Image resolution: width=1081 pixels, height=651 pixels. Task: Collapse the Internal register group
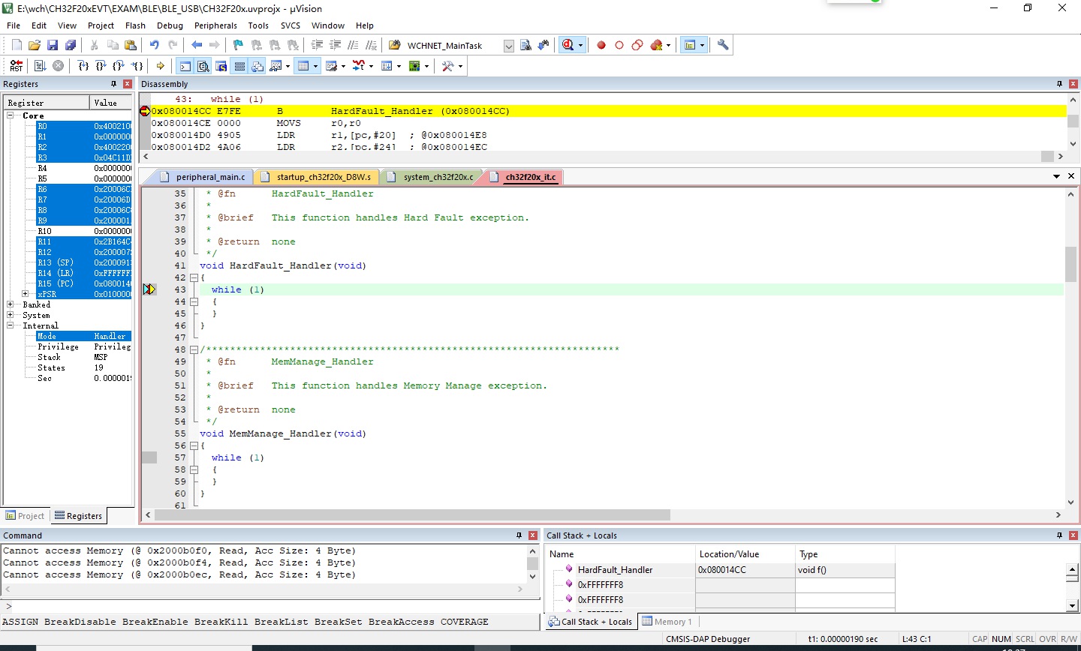11,325
